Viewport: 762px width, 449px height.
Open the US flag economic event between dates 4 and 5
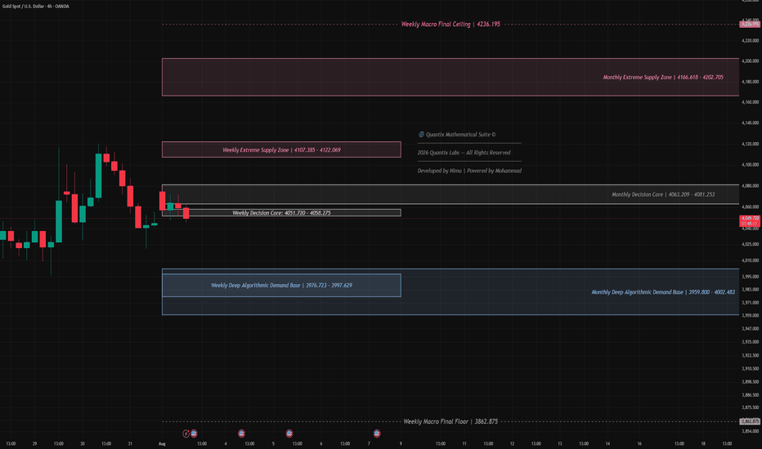(241, 433)
